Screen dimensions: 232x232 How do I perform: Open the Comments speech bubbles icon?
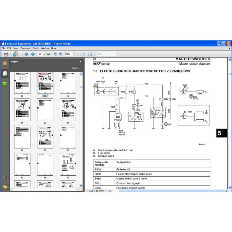(x=5, y=187)
